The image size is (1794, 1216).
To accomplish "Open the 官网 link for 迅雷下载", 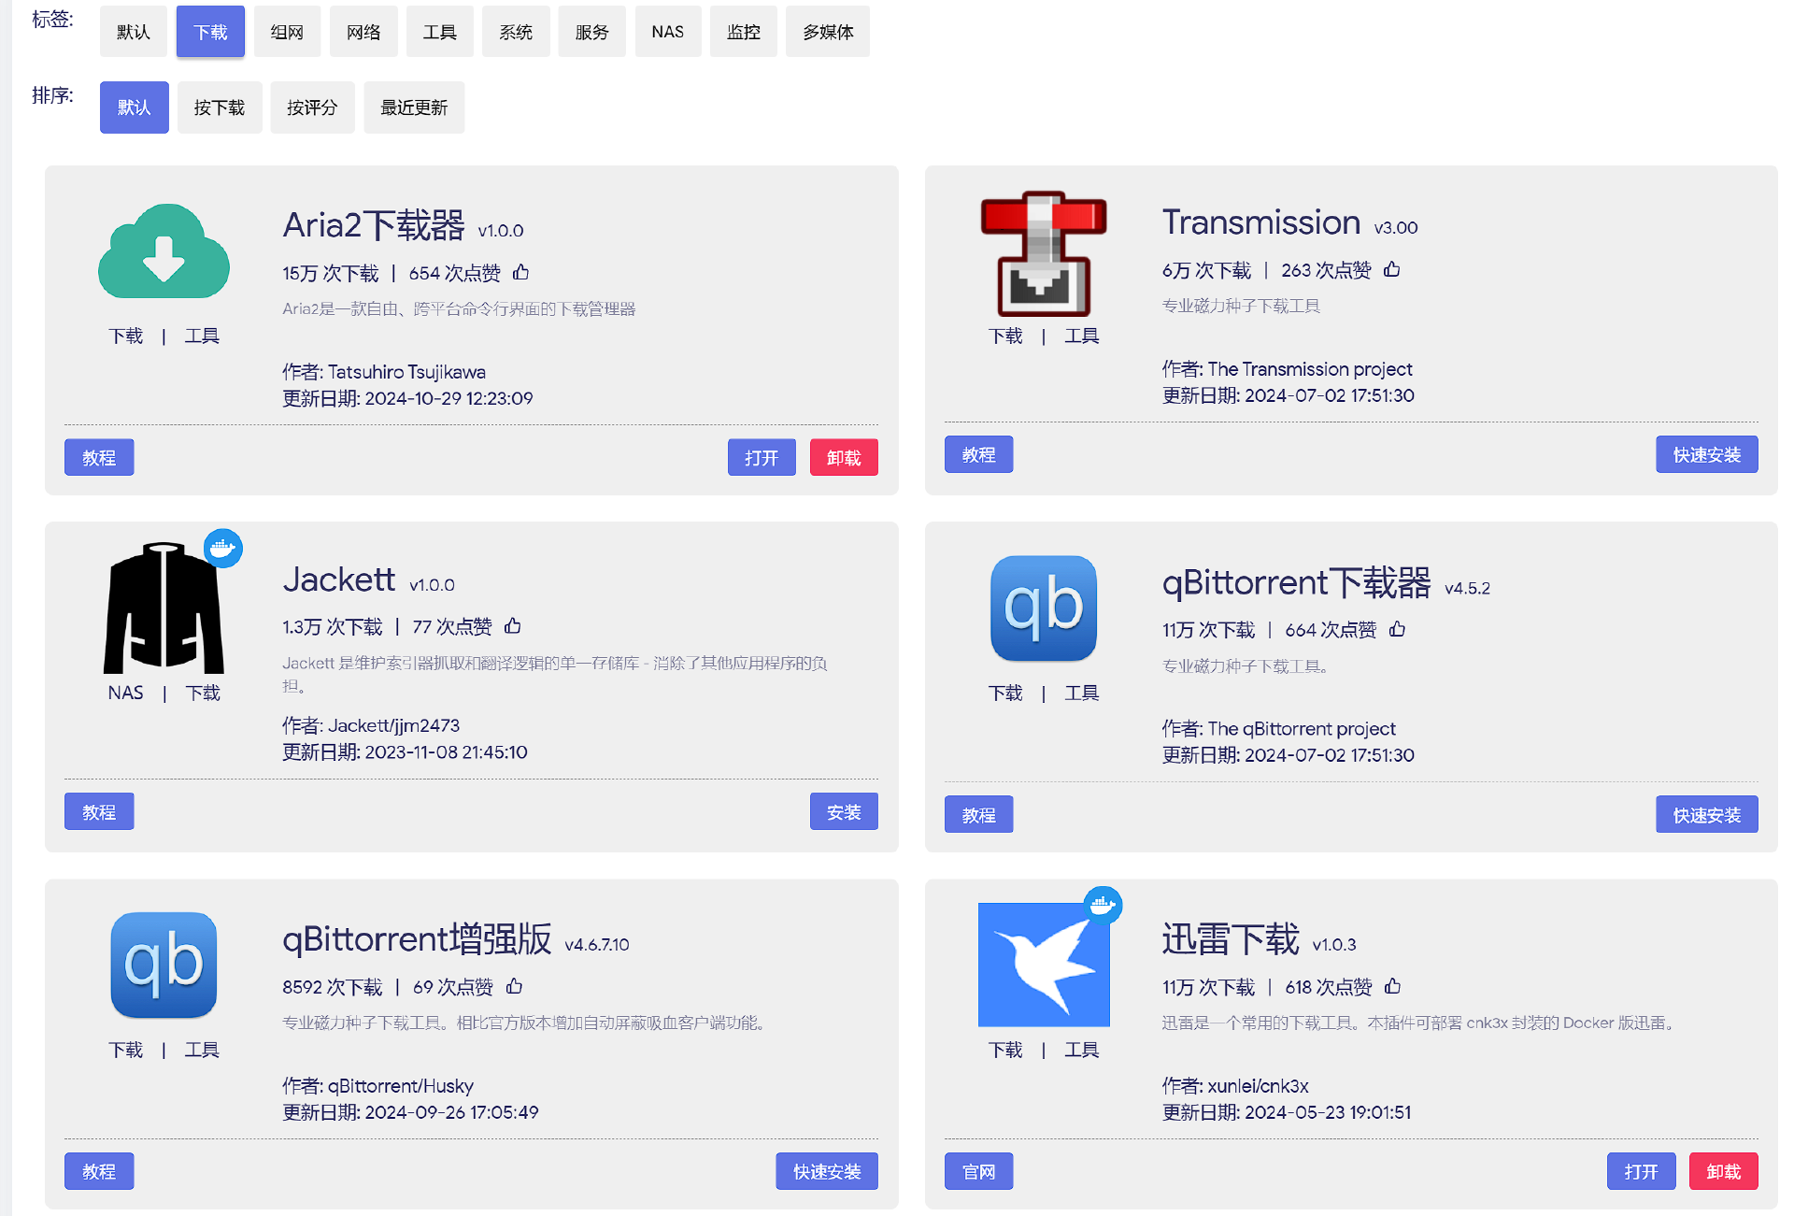I will click(x=978, y=1171).
